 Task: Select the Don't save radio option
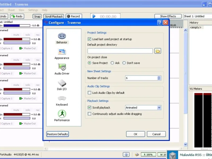click(x=124, y=63)
